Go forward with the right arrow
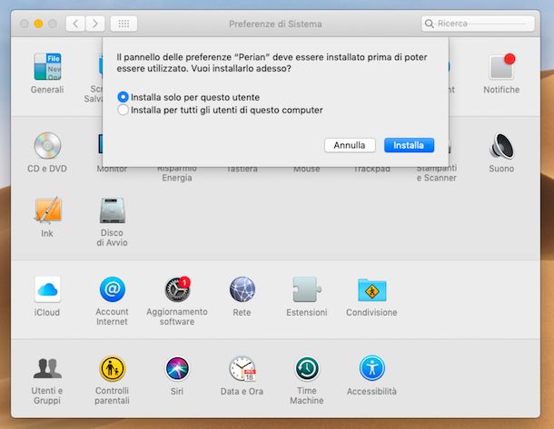 [x=95, y=24]
